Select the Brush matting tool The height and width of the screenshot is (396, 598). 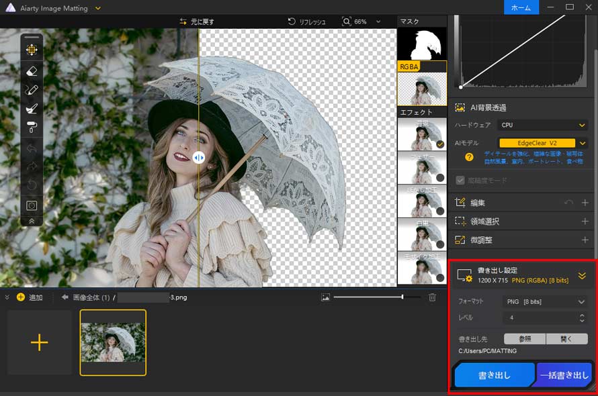(31, 108)
